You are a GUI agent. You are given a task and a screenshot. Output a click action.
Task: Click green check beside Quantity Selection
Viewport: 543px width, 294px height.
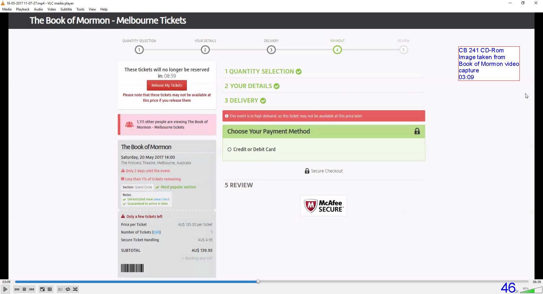(298, 72)
